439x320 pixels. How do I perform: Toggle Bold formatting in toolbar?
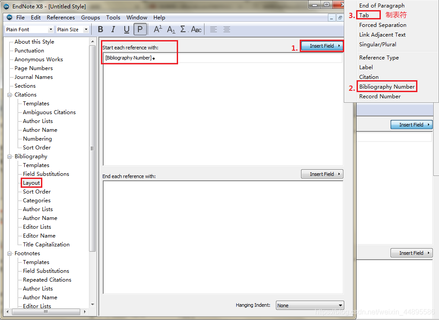point(100,30)
